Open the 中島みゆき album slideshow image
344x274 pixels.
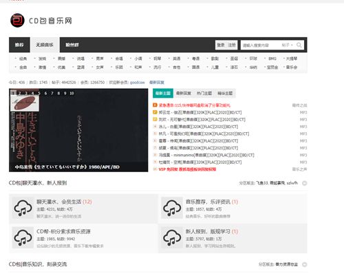pos(78,130)
